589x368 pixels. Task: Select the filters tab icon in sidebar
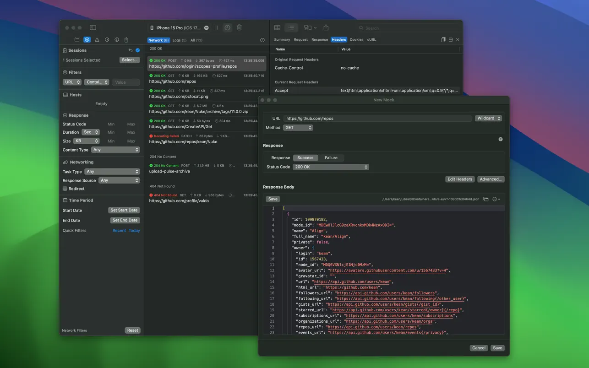87,40
